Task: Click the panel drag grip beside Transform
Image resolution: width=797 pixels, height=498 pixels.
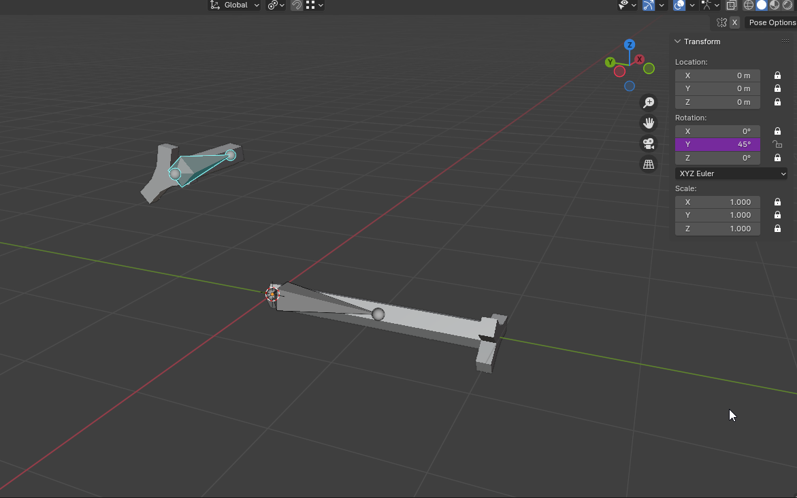Action: pos(785,41)
